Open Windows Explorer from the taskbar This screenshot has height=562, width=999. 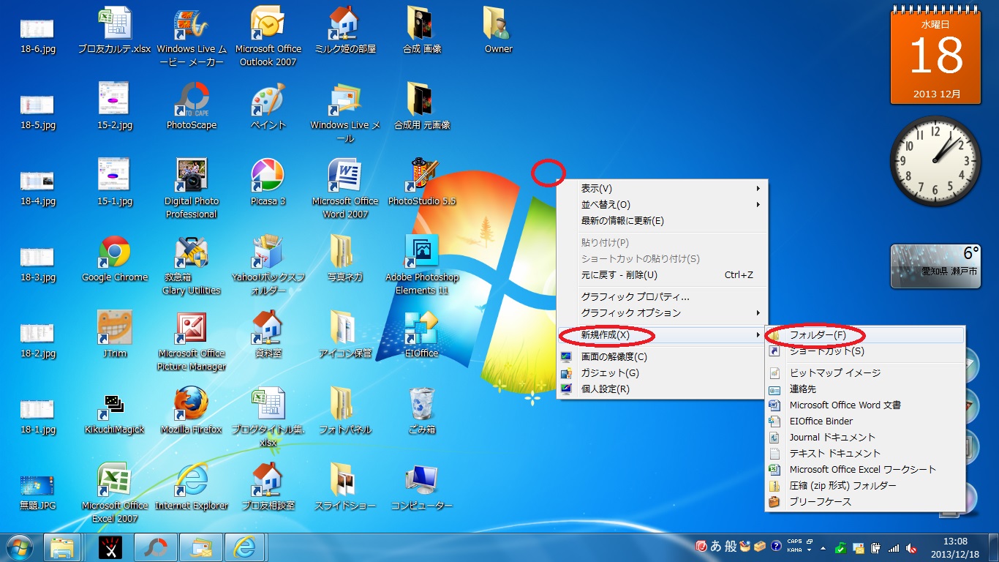click(x=63, y=547)
